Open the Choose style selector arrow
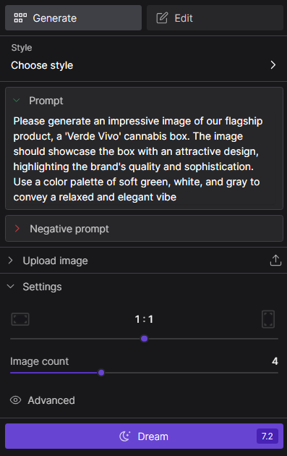 (x=273, y=65)
